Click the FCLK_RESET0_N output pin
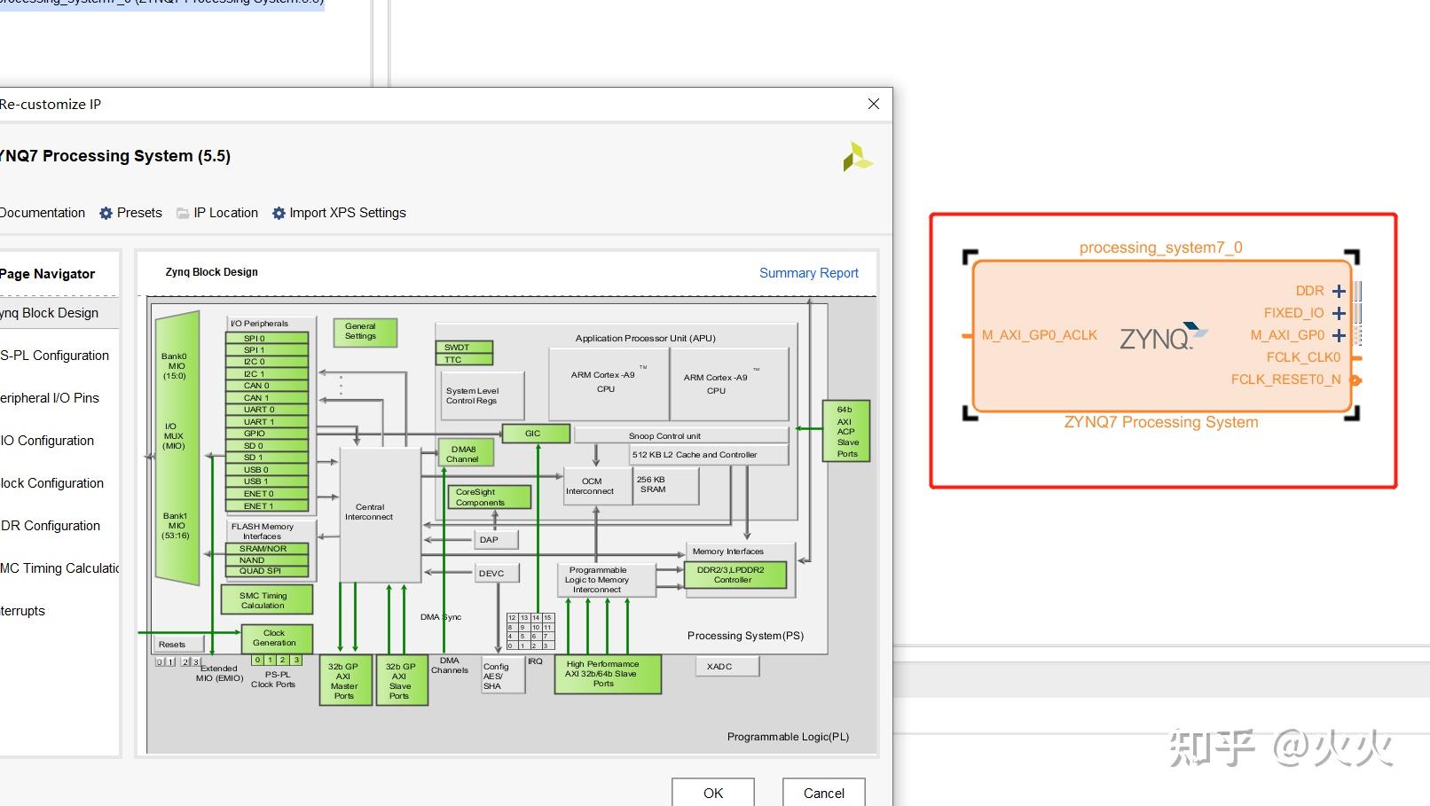The image size is (1430, 806). (x=1355, y=379)
